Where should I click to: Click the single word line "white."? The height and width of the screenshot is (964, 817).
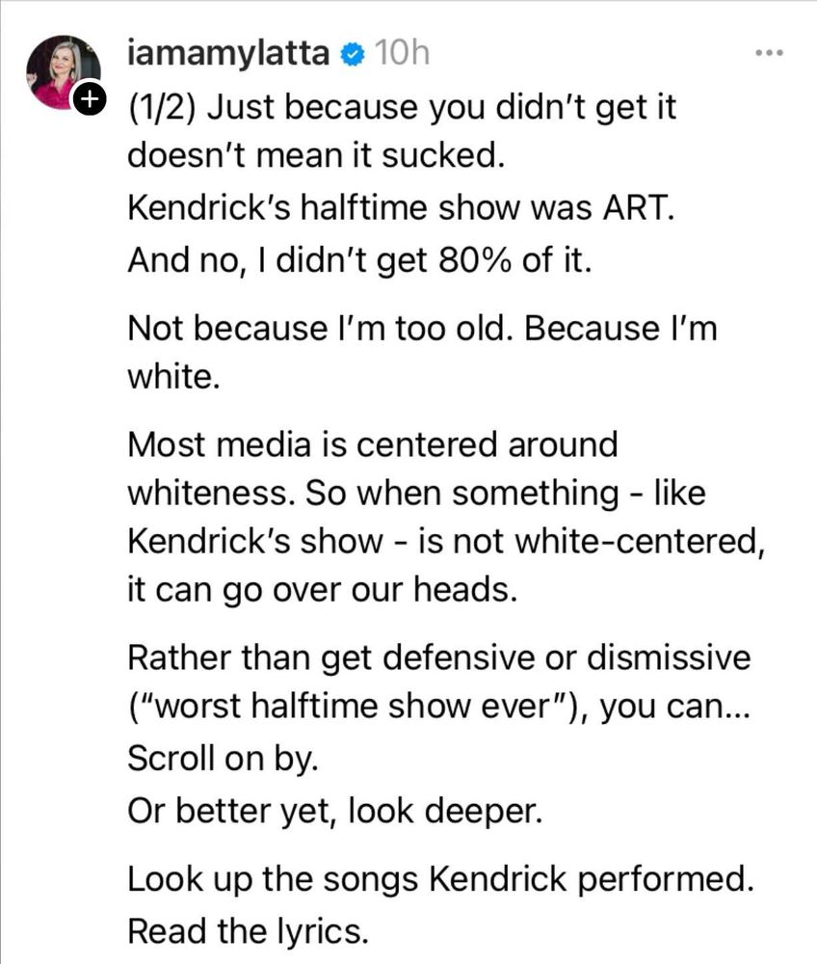[x=173, y=376]
